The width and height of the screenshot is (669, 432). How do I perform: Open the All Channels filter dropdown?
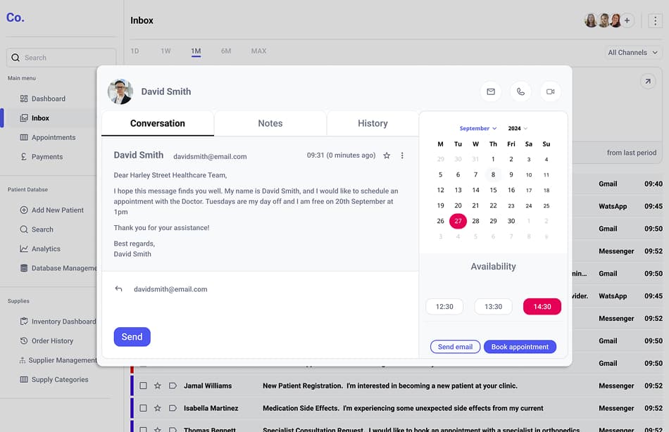[x=632, y=52]
